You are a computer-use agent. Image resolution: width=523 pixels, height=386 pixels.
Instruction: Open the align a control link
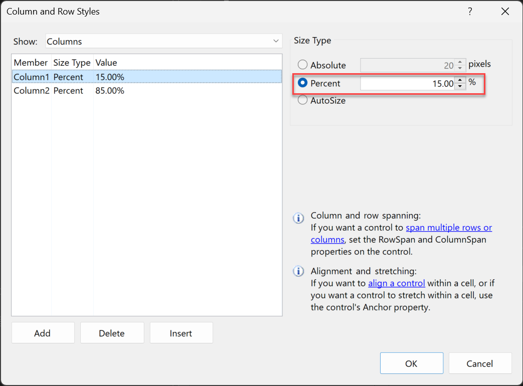(396, 283)
